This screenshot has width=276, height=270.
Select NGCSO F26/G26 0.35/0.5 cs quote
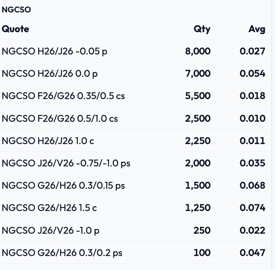point(63,96)
